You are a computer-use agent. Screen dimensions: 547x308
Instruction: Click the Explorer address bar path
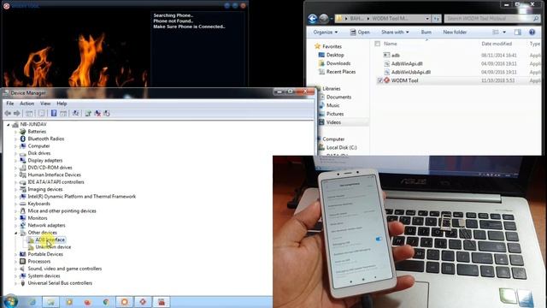click(383, 18)
